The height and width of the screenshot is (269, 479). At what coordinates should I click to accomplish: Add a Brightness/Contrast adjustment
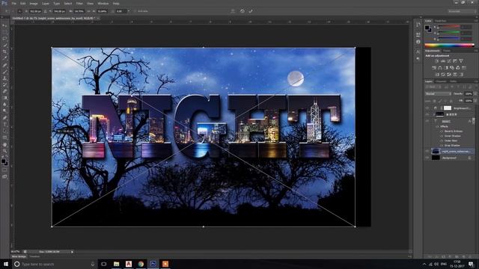coord(437,61)
